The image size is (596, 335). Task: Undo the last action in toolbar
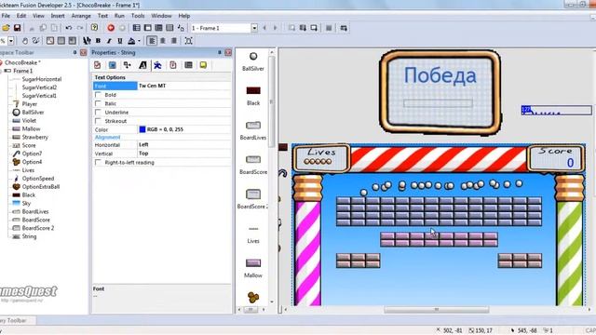pyautogui.click(x=68, y=28)
